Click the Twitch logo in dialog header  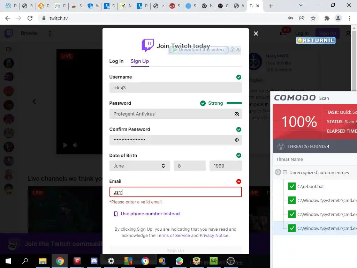click(x=148, y=45)
